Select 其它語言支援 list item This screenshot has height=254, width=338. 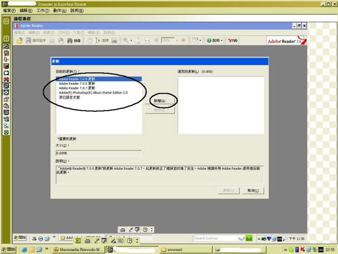(99, 97)
